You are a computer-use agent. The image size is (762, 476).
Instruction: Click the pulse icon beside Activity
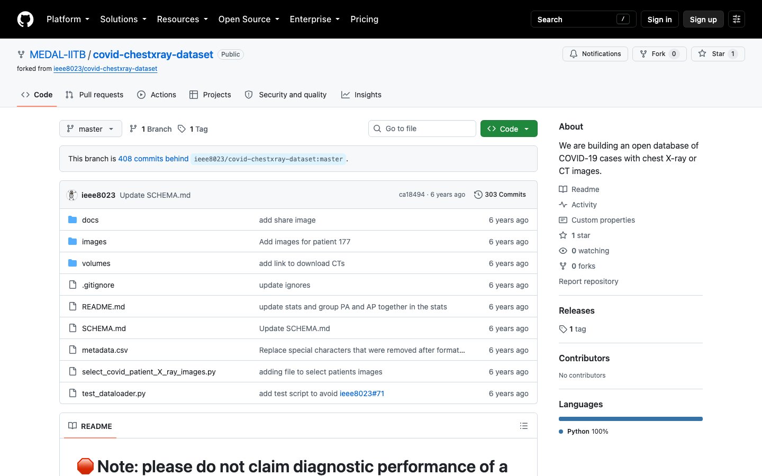click(563, 204)
